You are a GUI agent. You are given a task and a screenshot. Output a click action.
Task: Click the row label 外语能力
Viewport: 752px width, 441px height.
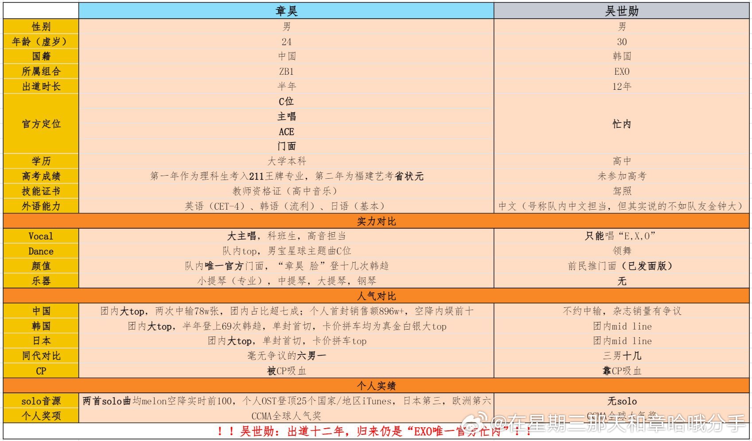point(41,206)
